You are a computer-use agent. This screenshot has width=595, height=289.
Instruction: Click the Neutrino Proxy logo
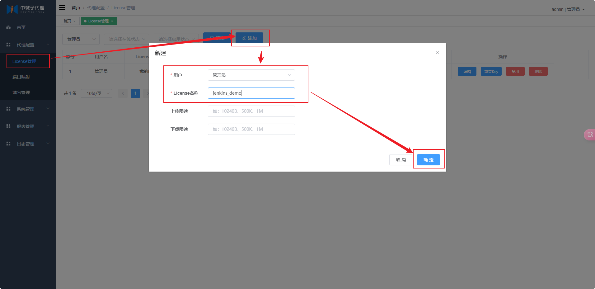26,9
